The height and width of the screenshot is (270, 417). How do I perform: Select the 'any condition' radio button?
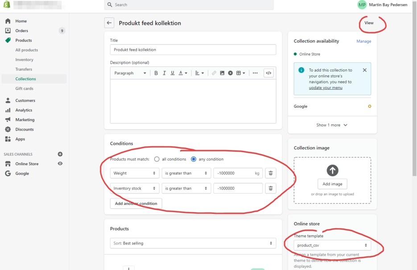click(x=194, y=159)
